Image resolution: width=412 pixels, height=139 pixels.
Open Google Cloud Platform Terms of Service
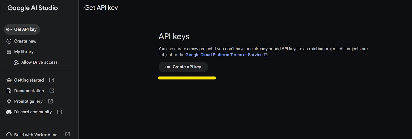coord(224,55)
